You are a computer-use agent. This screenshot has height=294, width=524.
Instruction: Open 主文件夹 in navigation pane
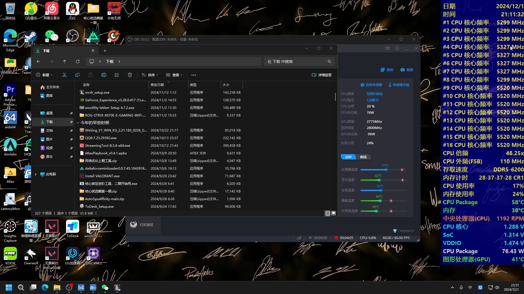(x=52, y=87)
